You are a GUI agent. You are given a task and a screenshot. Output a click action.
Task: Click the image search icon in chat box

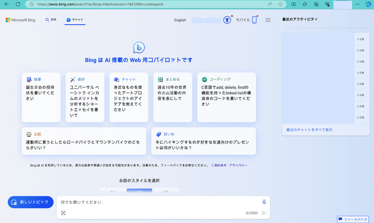[63, 213]
